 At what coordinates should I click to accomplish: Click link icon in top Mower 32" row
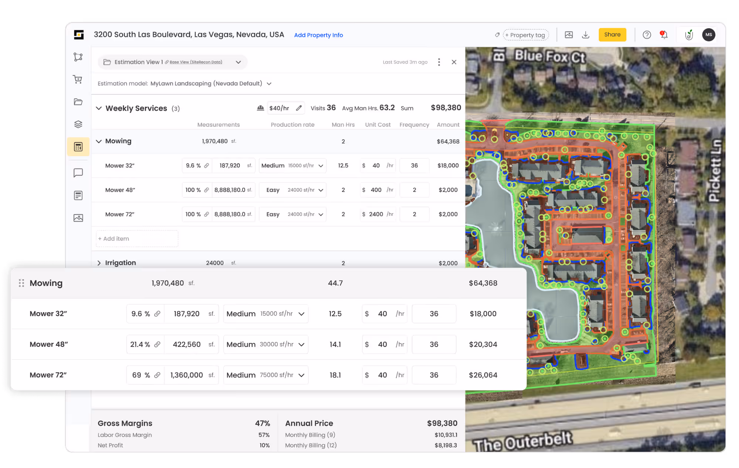coord(207,165)
